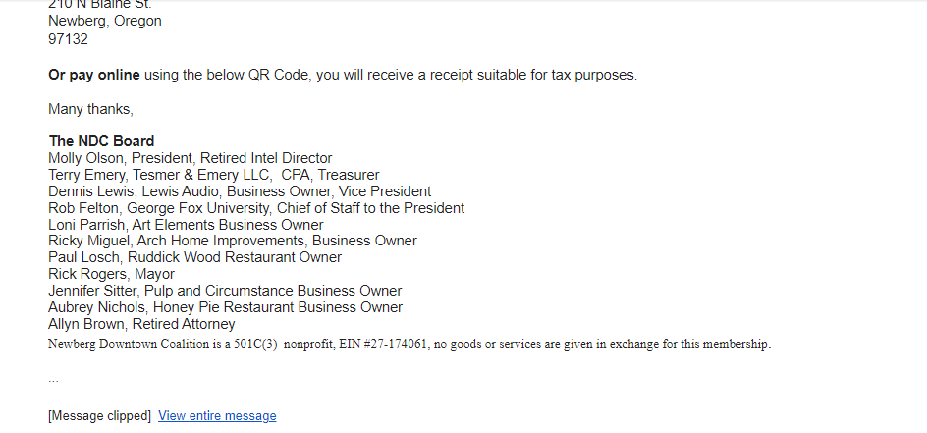Click the Many thanks, closing line
This screenshot has height=433, width=927.
point(91,109)
